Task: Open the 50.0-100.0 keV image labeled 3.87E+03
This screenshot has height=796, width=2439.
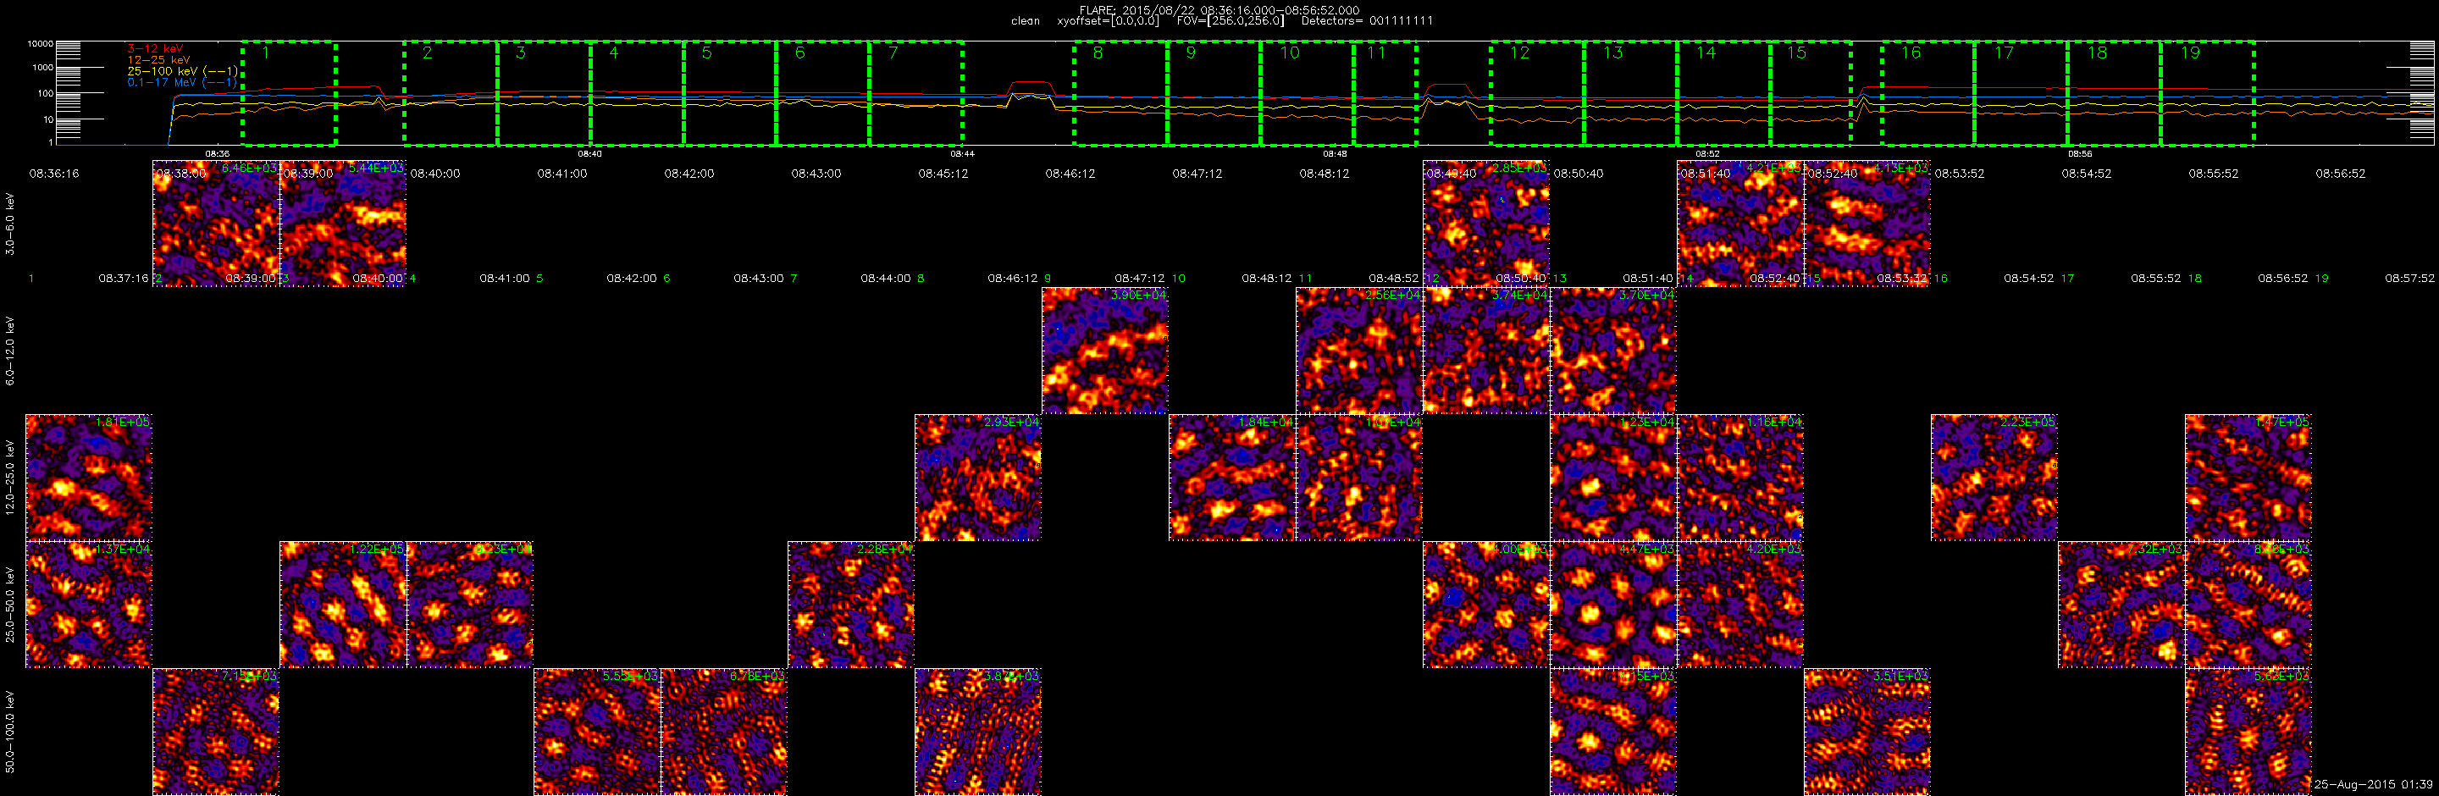Action: click(978, 732)
